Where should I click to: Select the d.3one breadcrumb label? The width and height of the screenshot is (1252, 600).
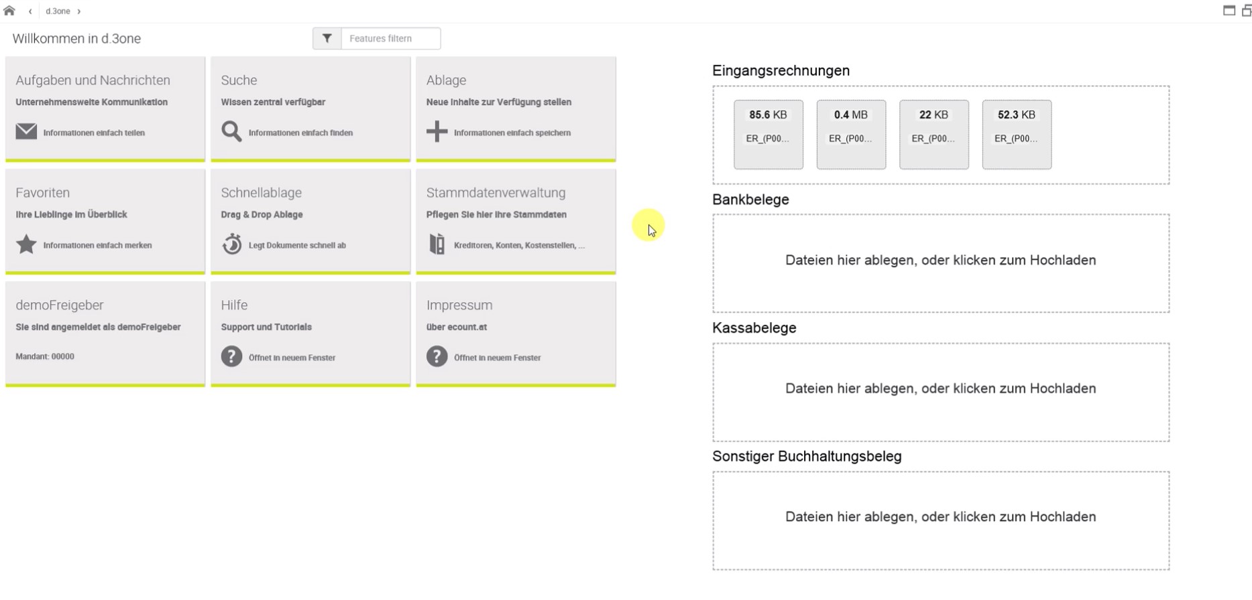tap(58, 11)
